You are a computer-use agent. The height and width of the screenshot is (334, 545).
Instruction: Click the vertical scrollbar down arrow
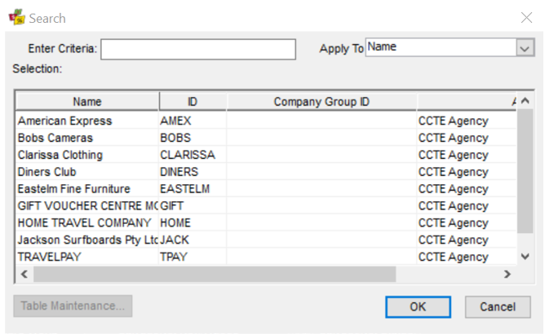pyautogui.click(x=525, y=257)
